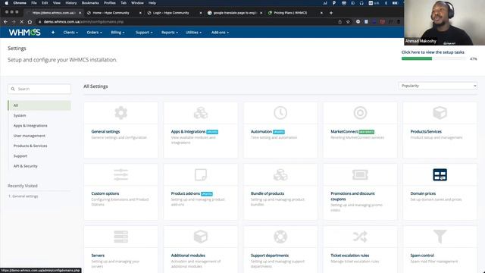Open Promotions and discount coupons title

pyautogui.click(x=352, y=196)
